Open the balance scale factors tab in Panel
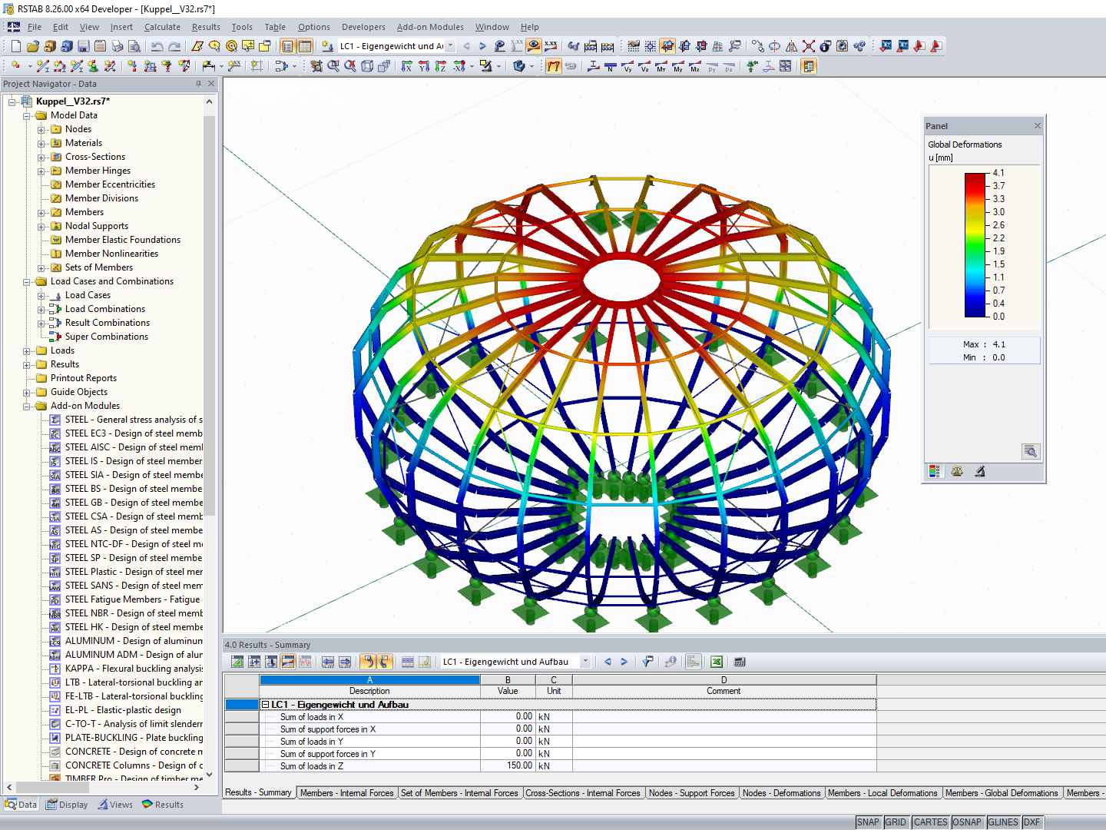 pyautogui.click(x=957, y=471)
